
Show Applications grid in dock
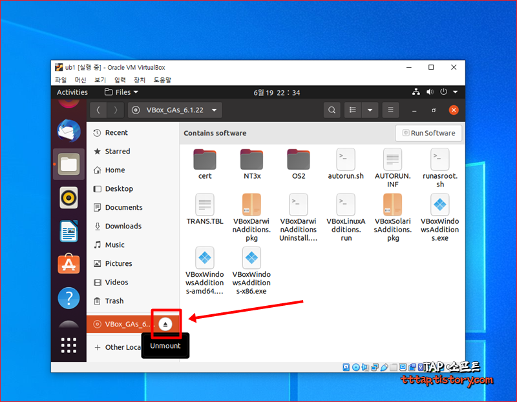point(69,345)
